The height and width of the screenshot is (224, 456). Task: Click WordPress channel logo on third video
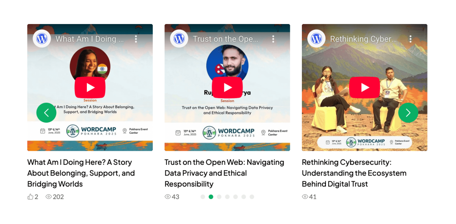pyautogui.click(x=317, y=39)
